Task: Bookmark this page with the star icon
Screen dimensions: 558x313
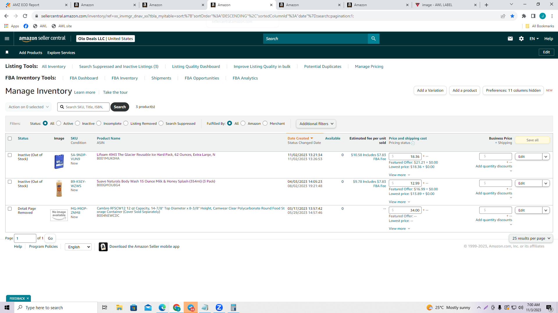Action: click(512, 16)
